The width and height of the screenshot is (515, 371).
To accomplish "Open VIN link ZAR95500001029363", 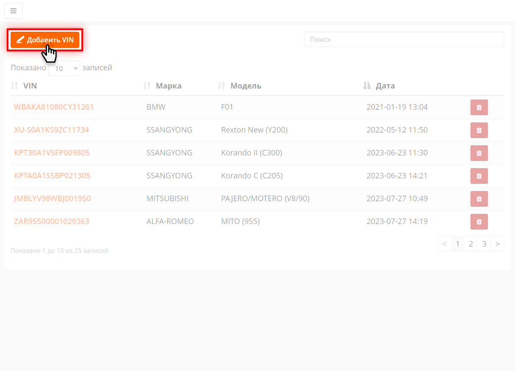I will (x=52, y=222).
